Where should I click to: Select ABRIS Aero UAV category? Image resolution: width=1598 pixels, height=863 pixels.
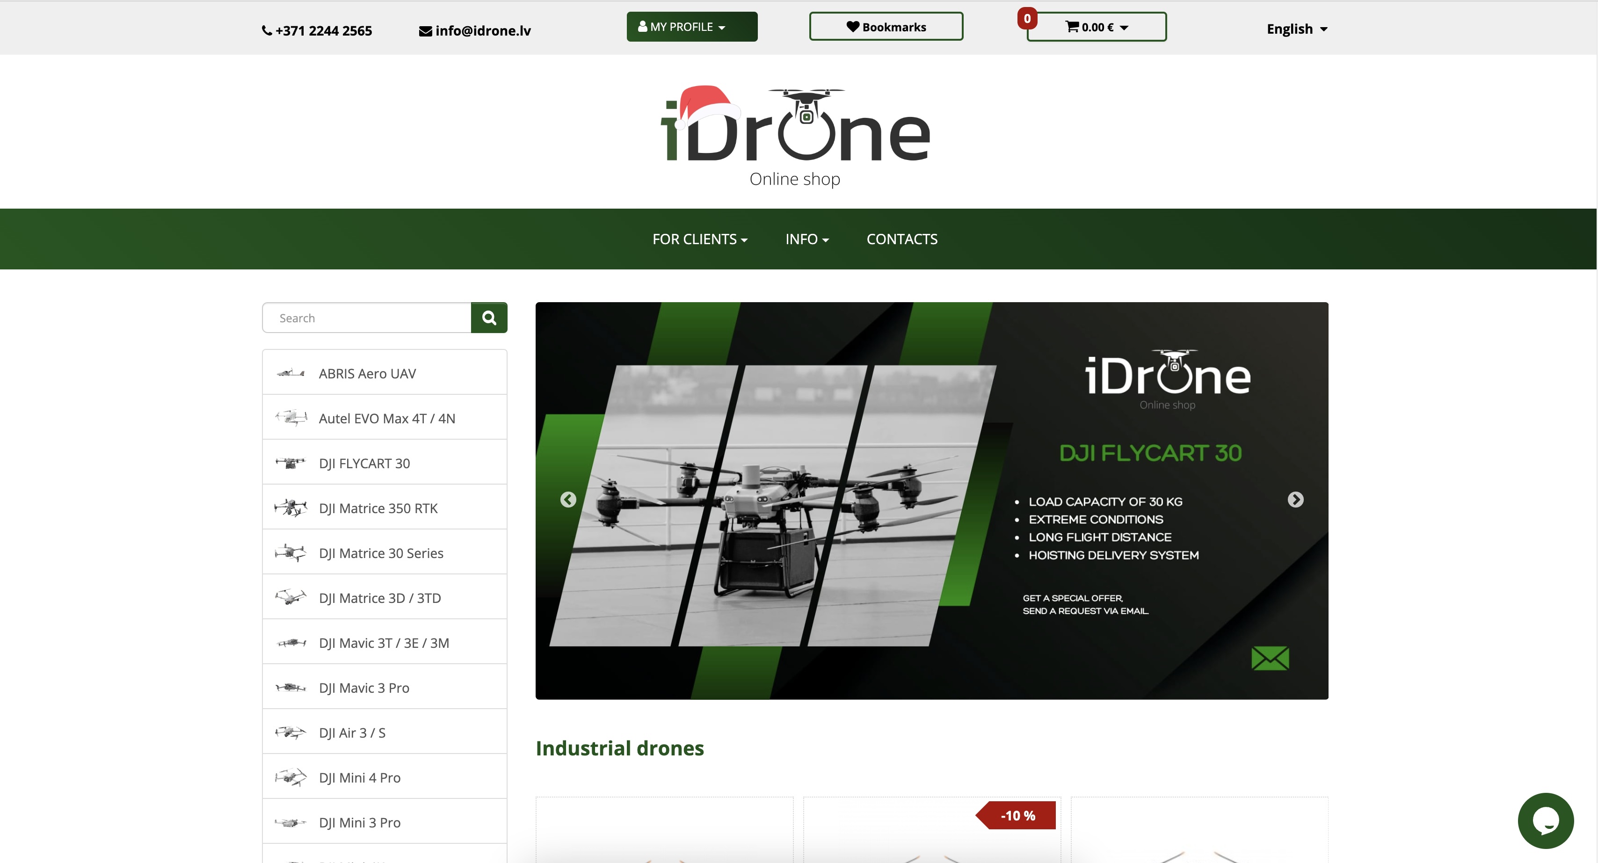click(385, 372)
